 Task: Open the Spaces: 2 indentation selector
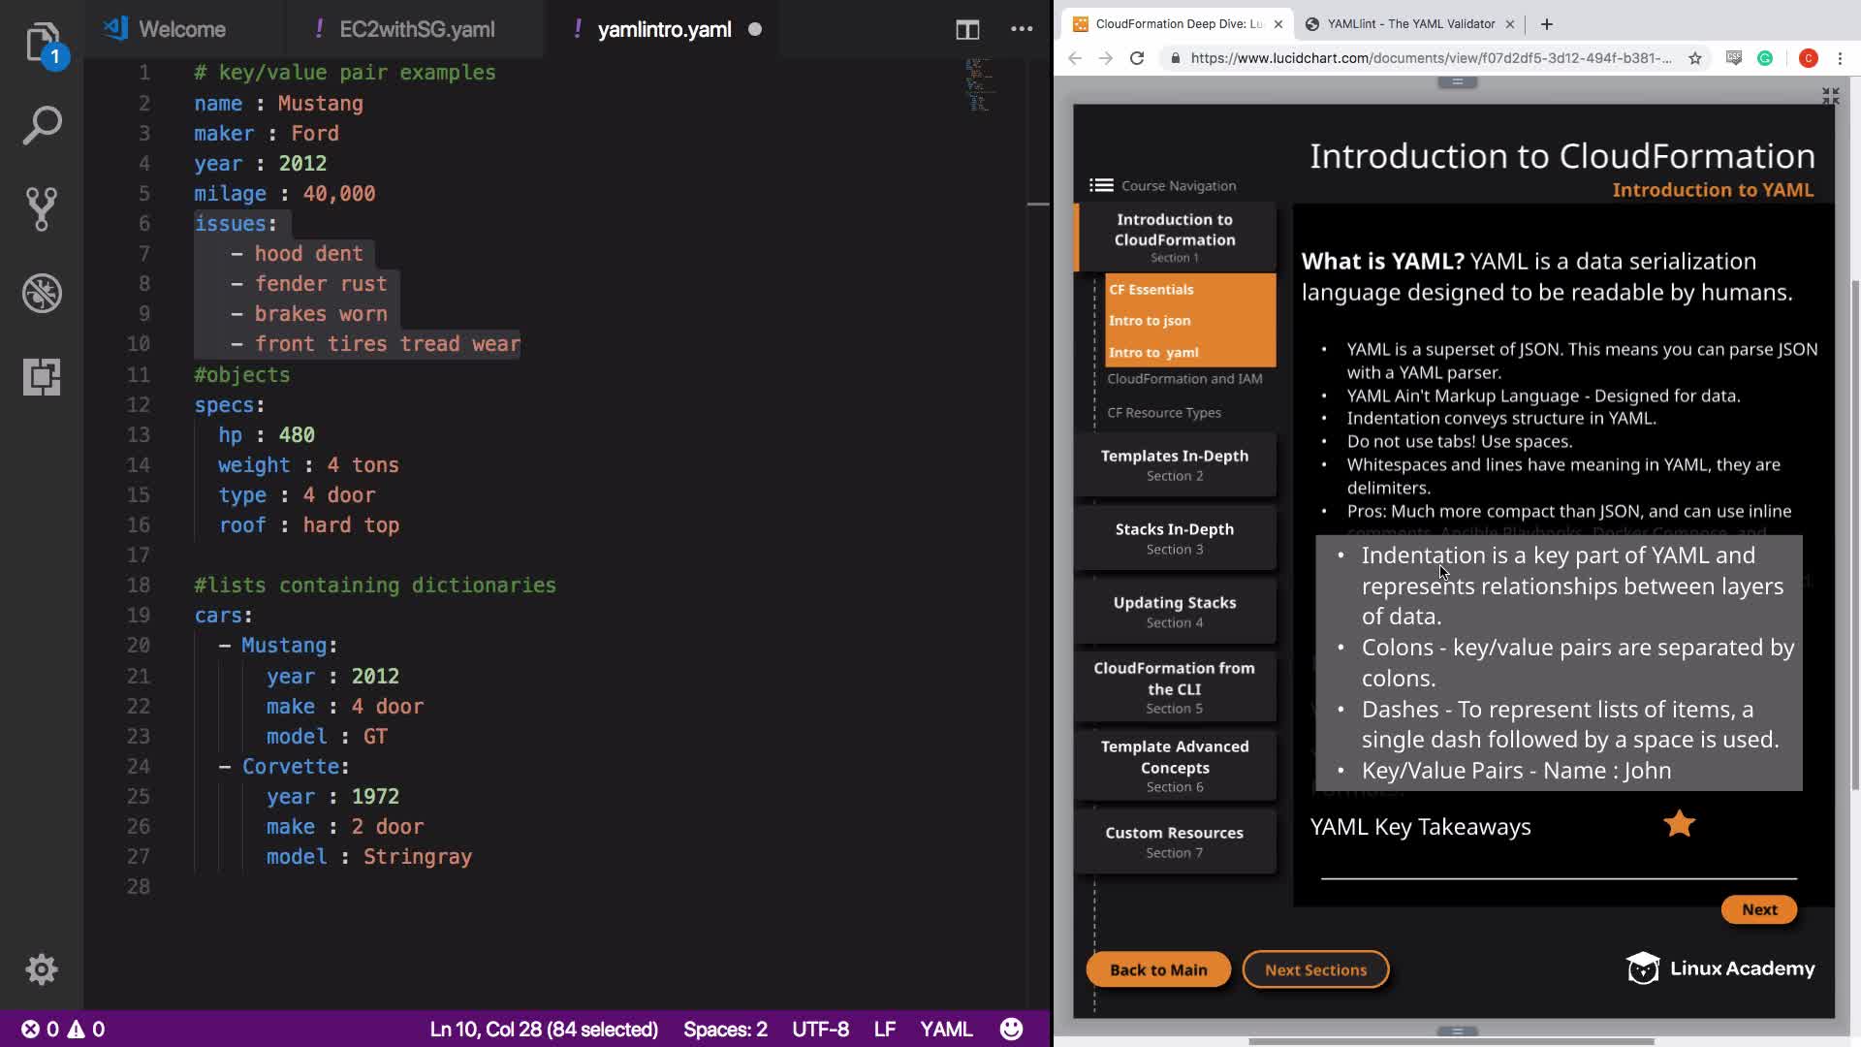point(724,1029)
